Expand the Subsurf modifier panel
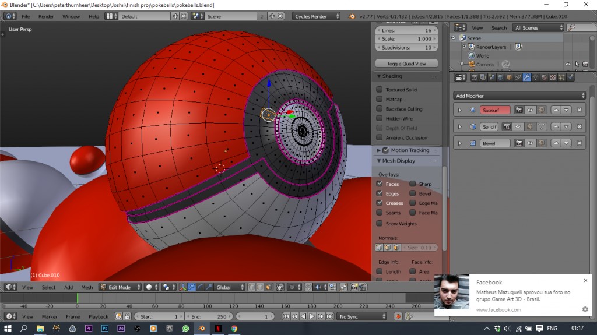 click(x=459, y=110)
